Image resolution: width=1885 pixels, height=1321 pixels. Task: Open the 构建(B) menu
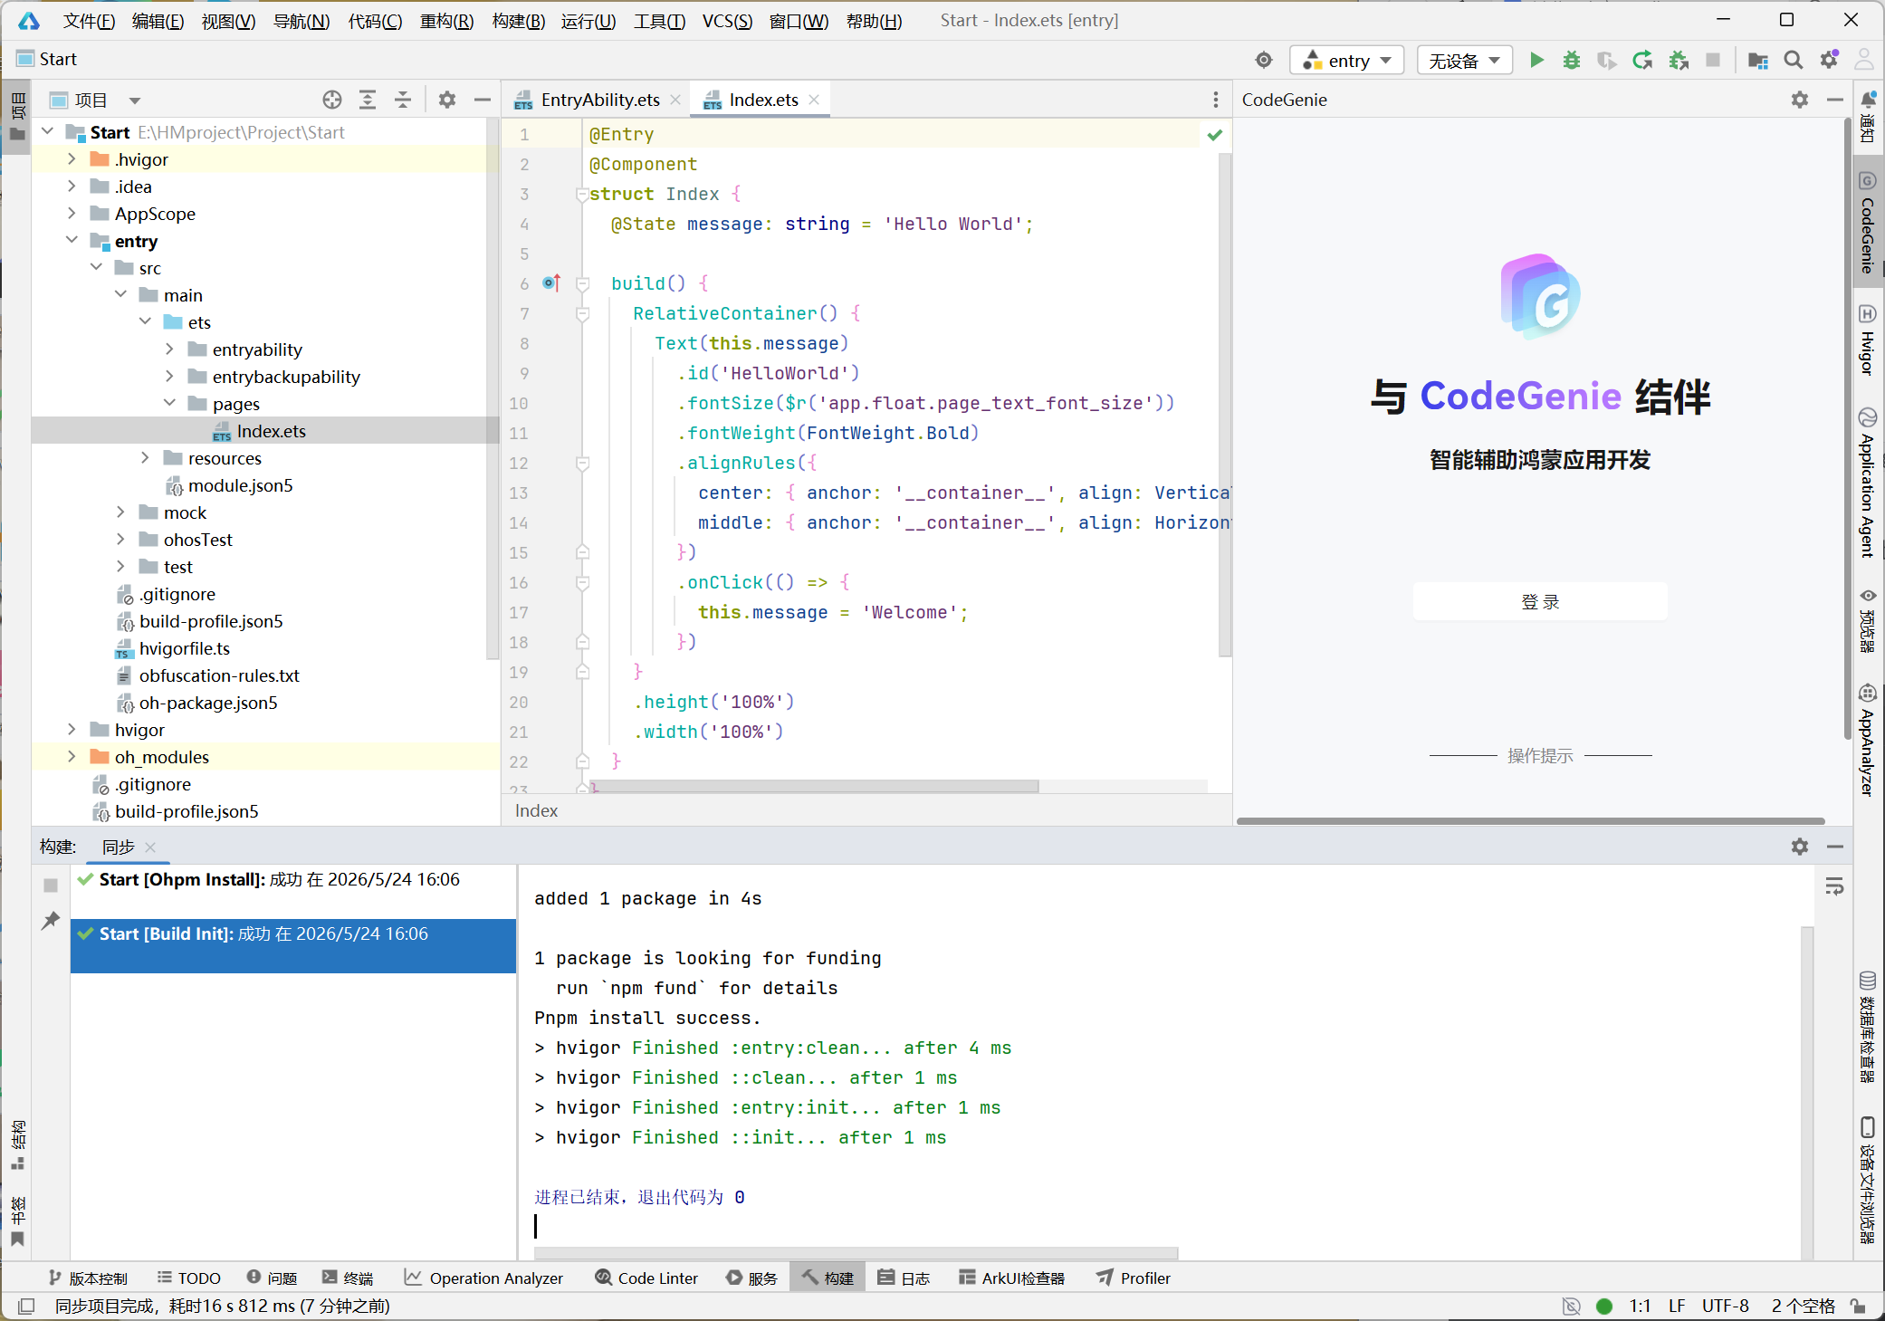point(518,21)
